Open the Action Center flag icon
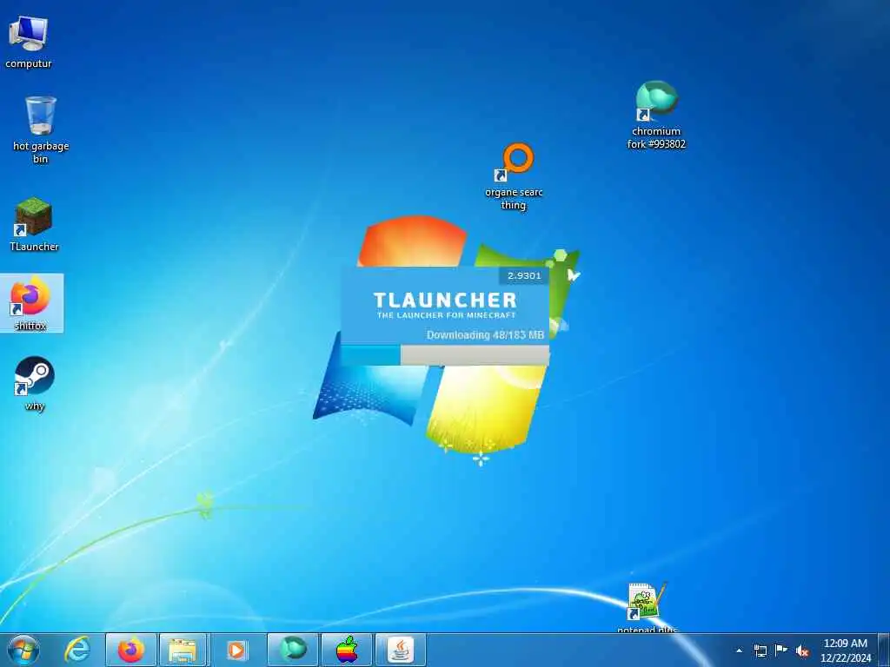Screen dimensions: 890x667 [x=781, y=650]
